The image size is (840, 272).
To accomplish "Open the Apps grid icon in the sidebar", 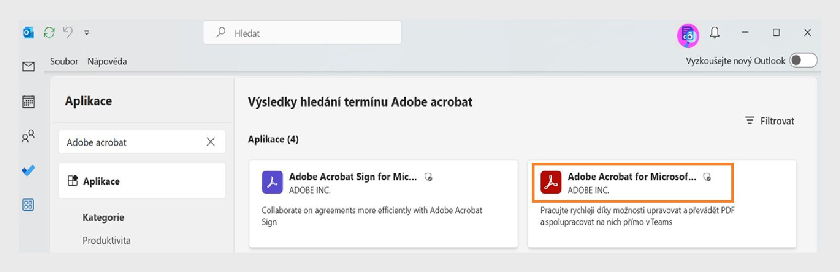I will coord(28,205).
